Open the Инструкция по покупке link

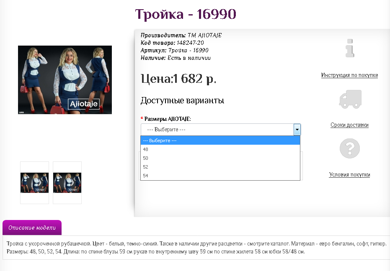tap(349, 75)
